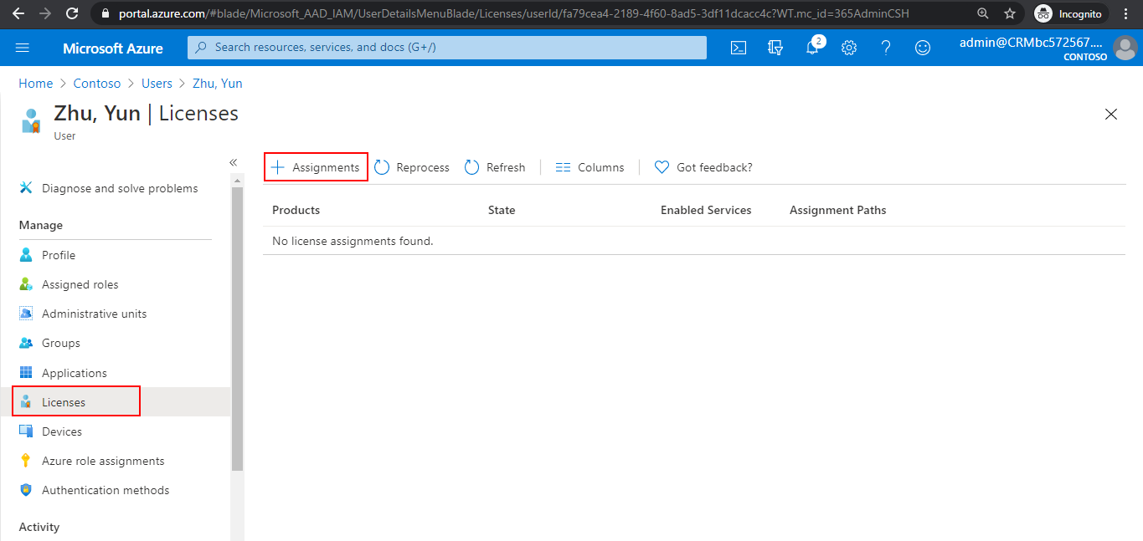Open the notifications bell
Screen dimensions: 1143x541
click(811, 48)
